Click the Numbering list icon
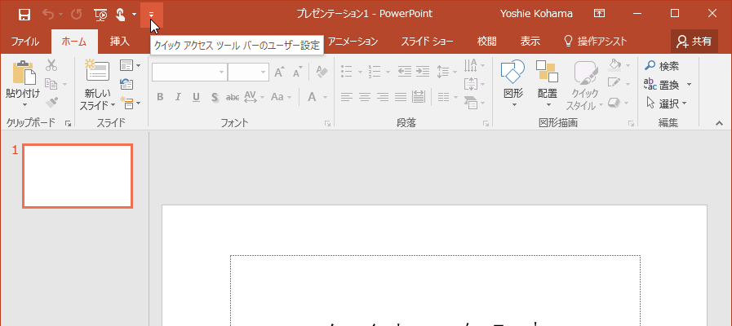The image size is (732, 326). [375, 72]
